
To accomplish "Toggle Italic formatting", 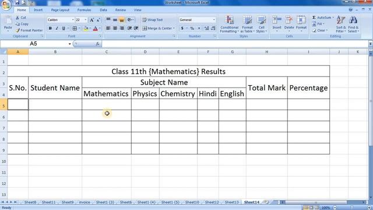I will point(57,29).
